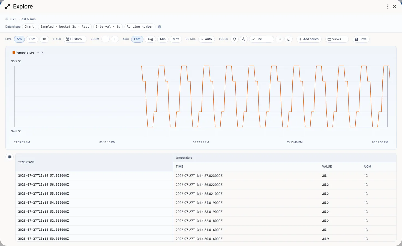Click the 03:13:40 PM axis label
This screenshot has height=246, width=402.
coord(295,142)
